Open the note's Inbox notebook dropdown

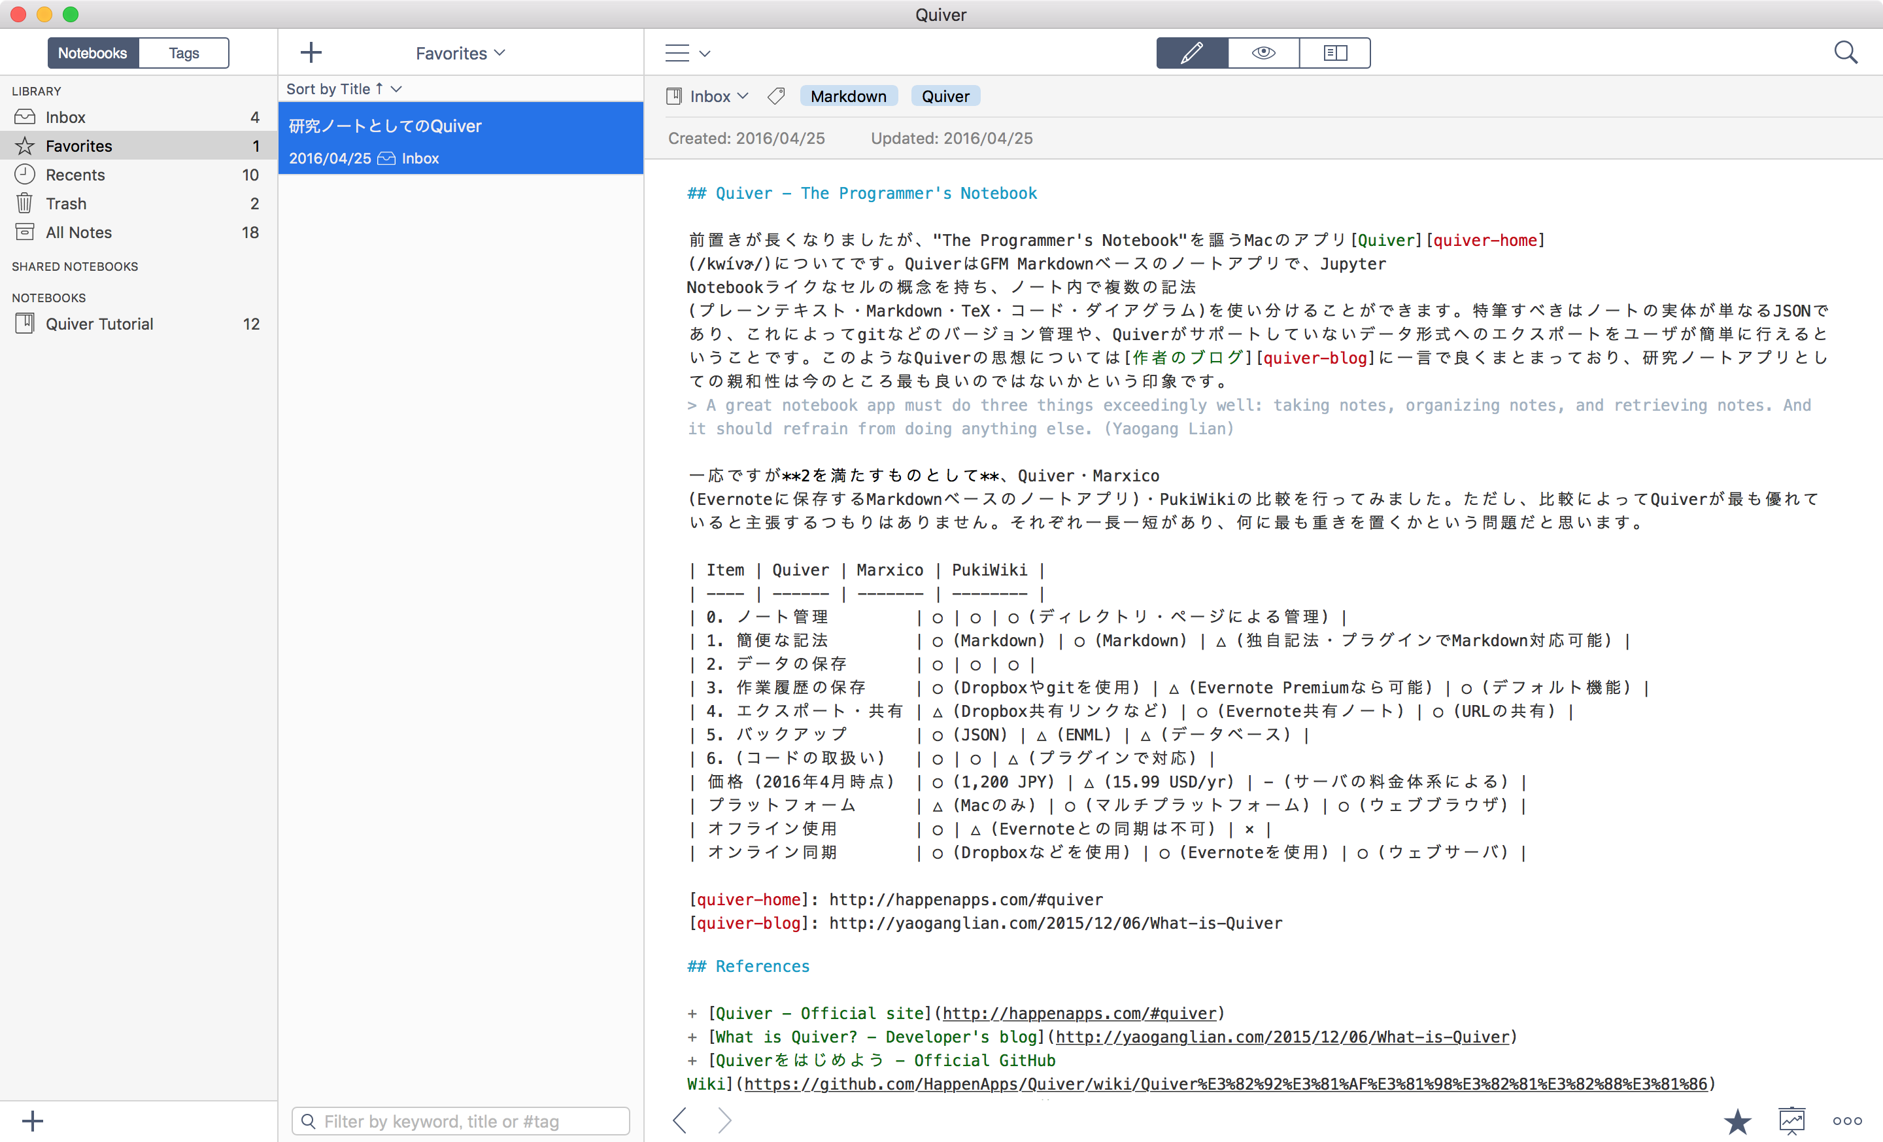(x=719, y=96)
